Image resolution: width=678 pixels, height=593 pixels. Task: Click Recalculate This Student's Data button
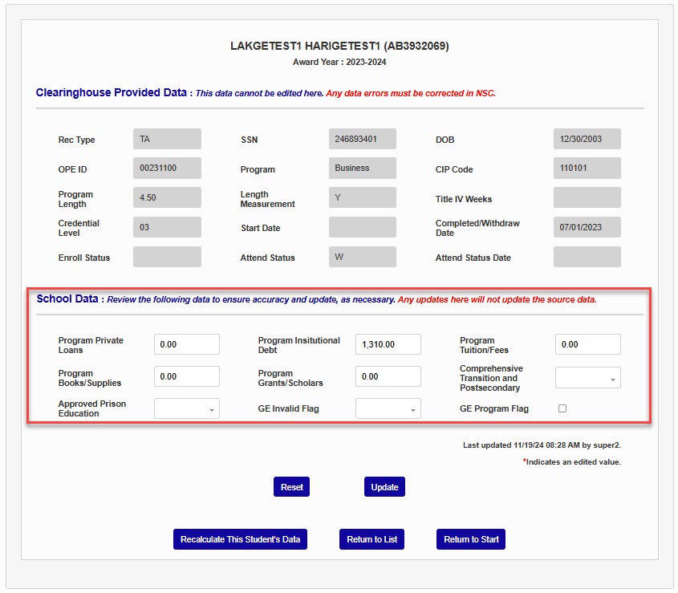(x=240, y=539)
